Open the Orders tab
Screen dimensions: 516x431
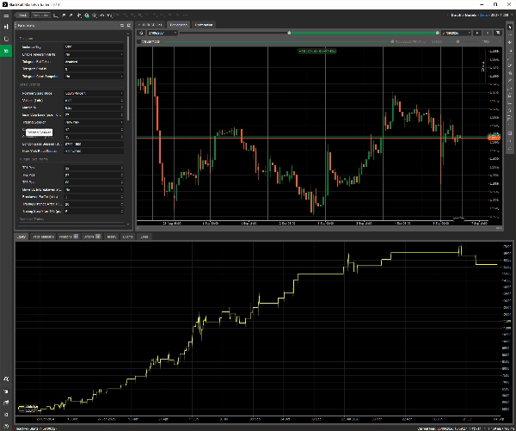click(x=92, y=237)
